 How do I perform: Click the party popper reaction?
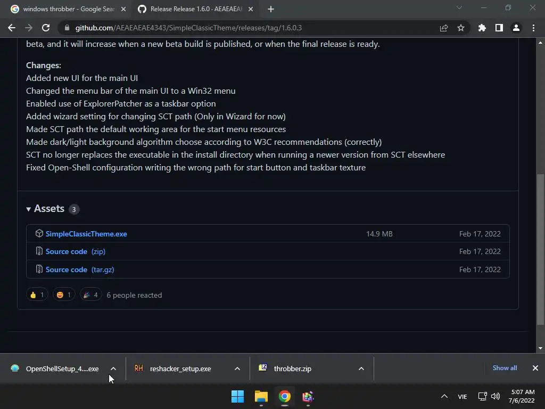pos(90,295)
